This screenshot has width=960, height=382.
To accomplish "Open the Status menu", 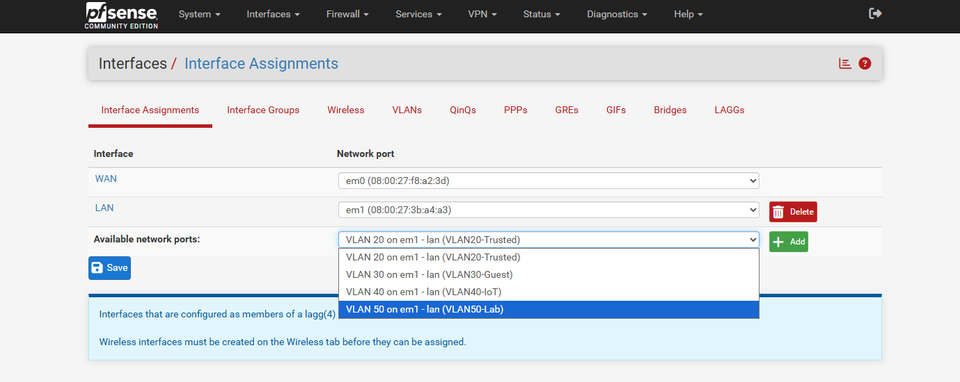I will (x=542, y=14).
